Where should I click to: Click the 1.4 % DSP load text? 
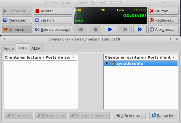click(x=120, y=10)
